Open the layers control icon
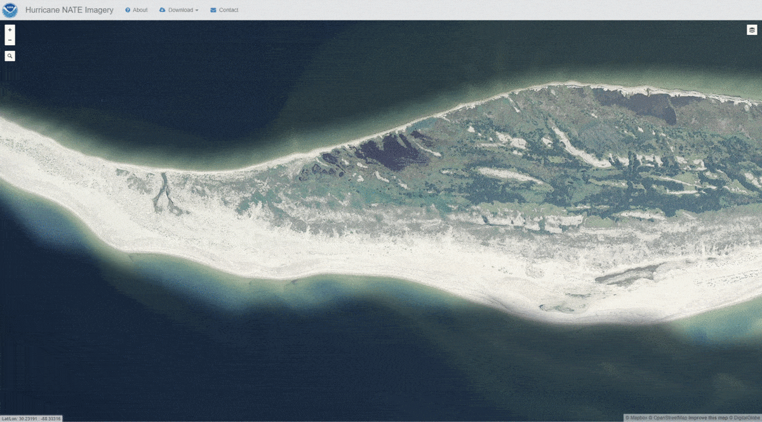This screenshot has width=762, height=422. (752, 30)
